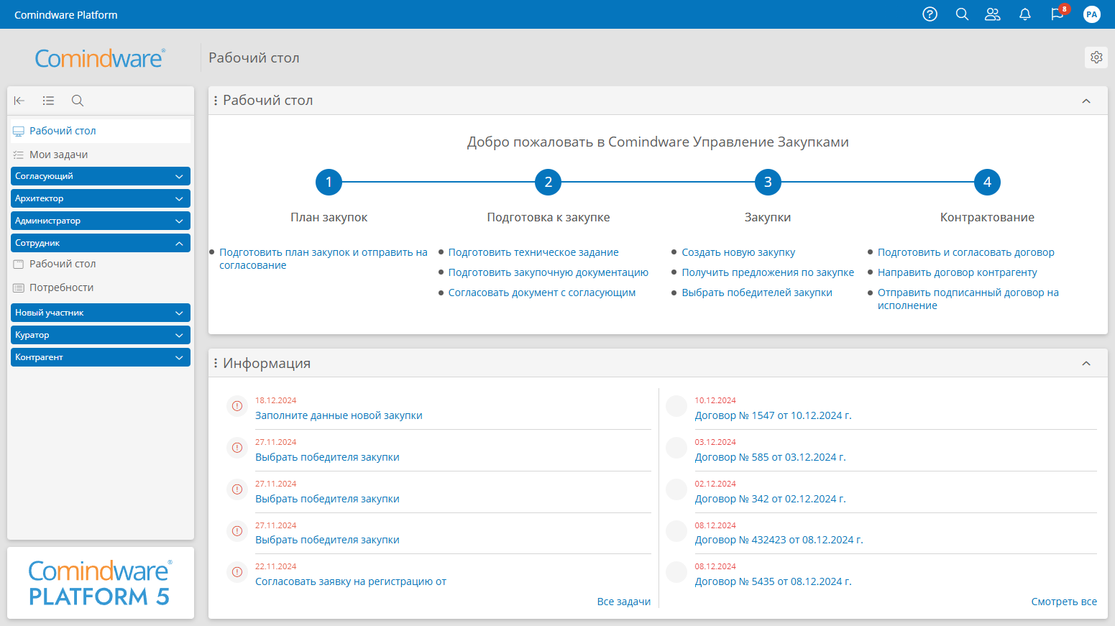Collapse the navigation sidebar with the arrow icon
The image size is (1115, 626).
click(x=19, y=101)
